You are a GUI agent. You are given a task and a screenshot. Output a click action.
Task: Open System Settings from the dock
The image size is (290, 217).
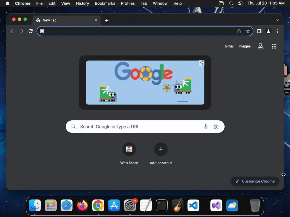130,205
